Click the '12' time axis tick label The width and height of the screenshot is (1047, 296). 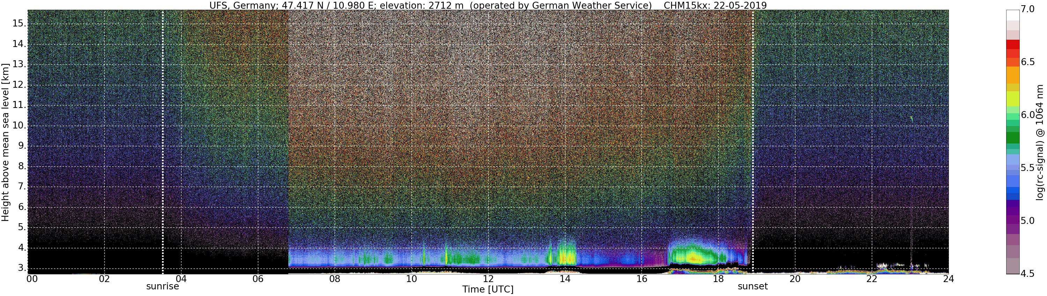(x=488, y=279)
